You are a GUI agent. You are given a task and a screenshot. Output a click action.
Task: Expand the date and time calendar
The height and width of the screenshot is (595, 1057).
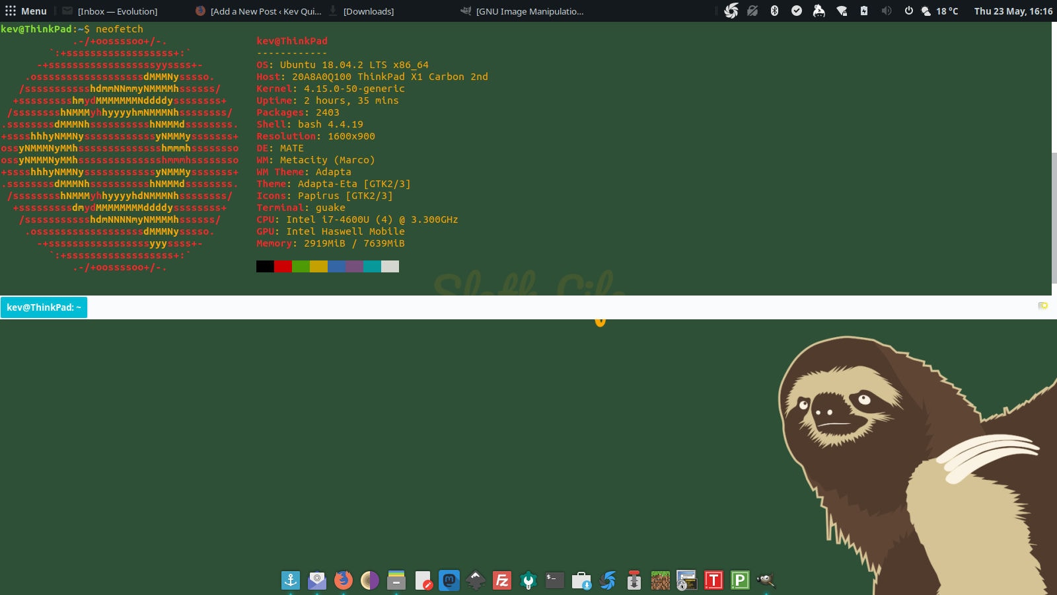pos(1013,11)
